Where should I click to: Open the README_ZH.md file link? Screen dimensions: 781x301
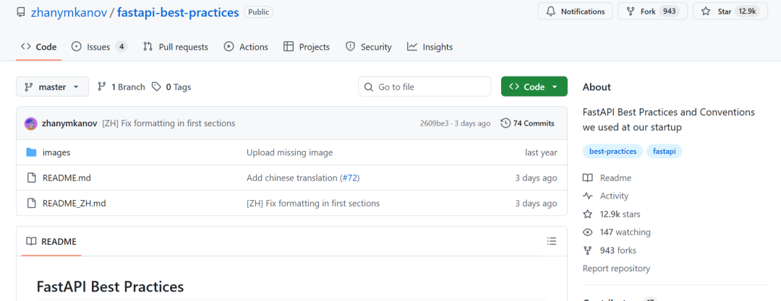74,203
